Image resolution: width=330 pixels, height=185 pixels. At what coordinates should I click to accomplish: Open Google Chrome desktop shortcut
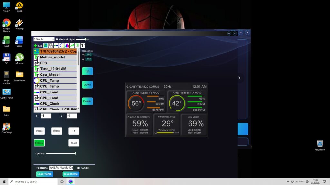coord(6,25)
